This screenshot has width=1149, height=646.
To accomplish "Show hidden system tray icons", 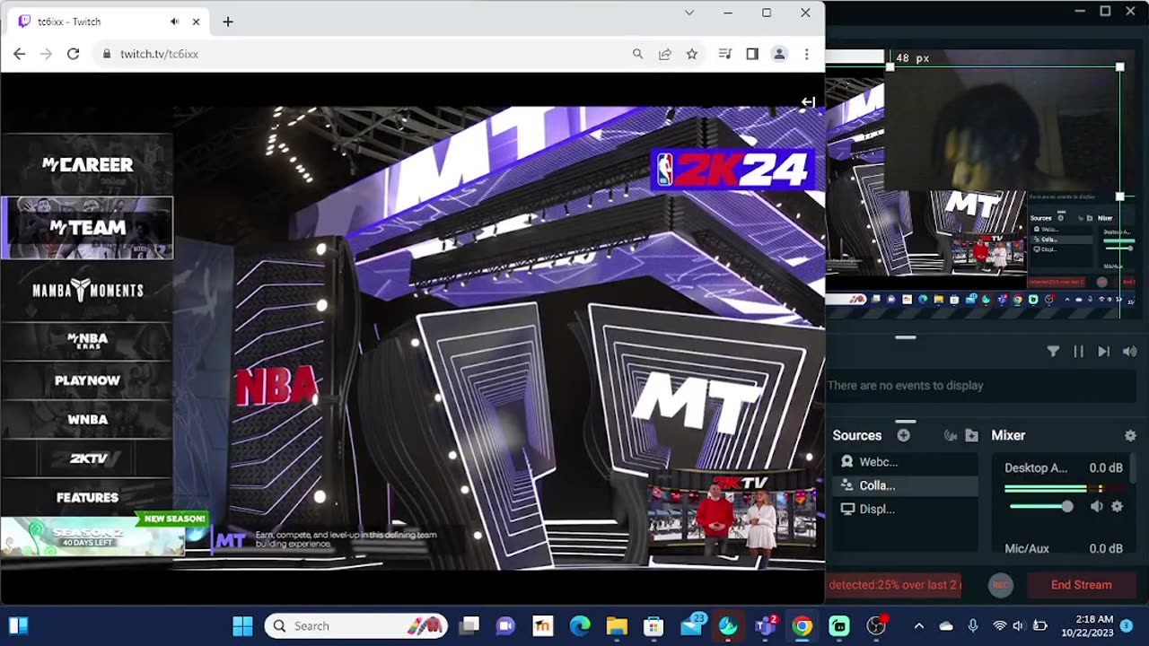I will (x=918, y=626).
